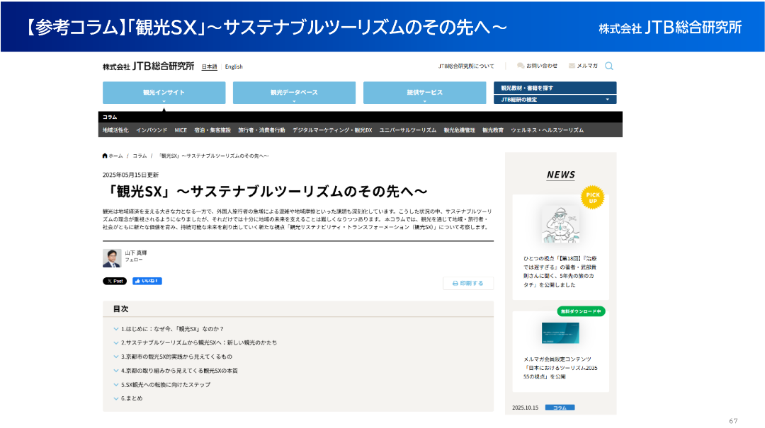765x428 pixels.
Task: Click the author photo of 山下真輝
Action: coord(112,258)
